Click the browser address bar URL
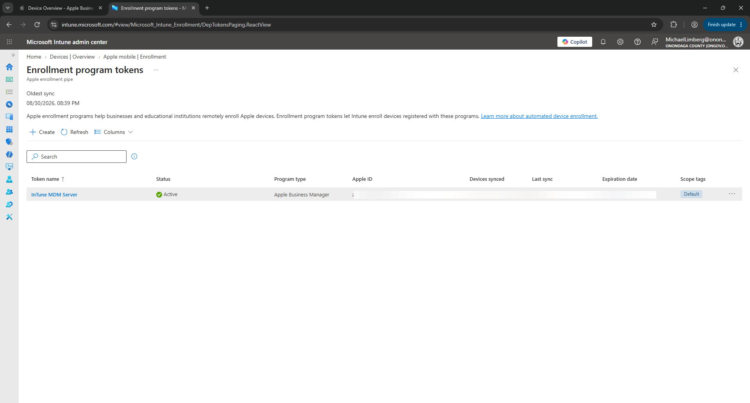 166,25
